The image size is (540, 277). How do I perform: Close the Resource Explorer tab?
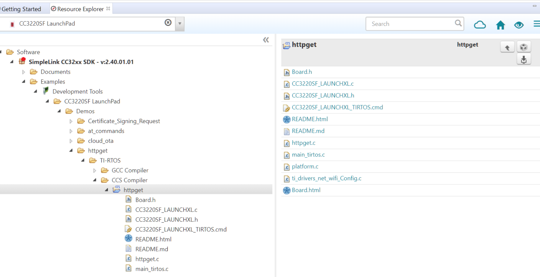108,8
